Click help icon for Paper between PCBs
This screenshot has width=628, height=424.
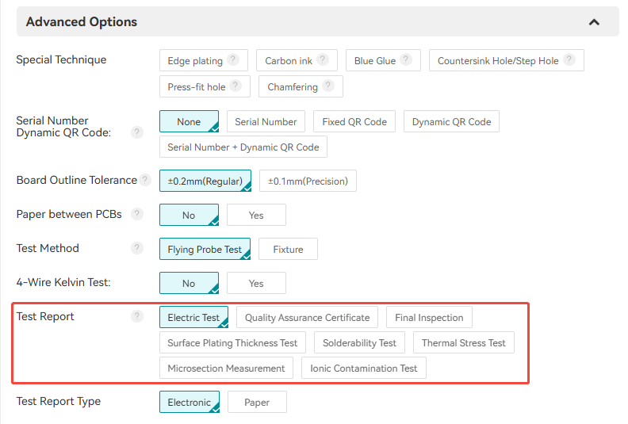[137, 215]
